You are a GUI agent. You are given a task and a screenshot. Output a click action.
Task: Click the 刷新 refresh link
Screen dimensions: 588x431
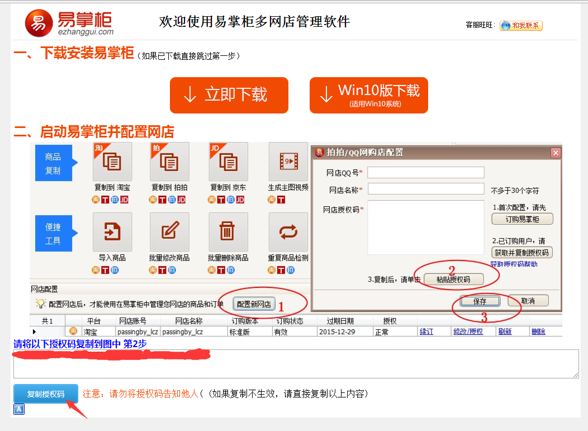click(505, 331)
